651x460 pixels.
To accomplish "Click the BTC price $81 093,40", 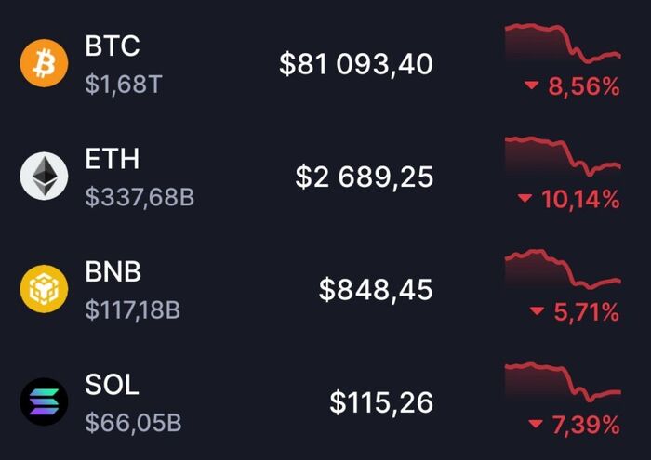I will (x=356, y=64).
